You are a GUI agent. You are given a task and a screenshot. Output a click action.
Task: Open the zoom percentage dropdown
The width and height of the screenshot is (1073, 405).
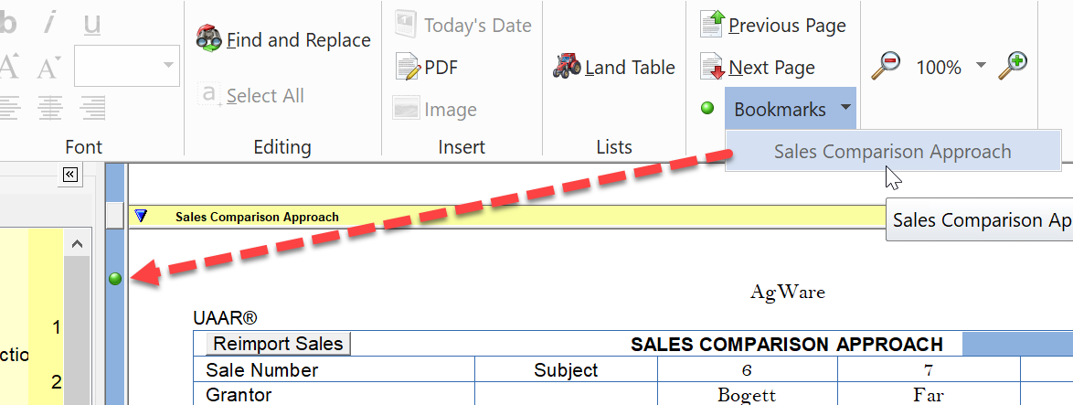coord(981,66)
